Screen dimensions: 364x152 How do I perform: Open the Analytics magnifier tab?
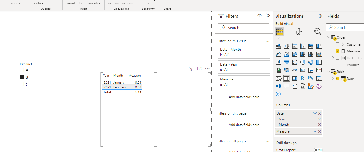[x=317, y=31]
